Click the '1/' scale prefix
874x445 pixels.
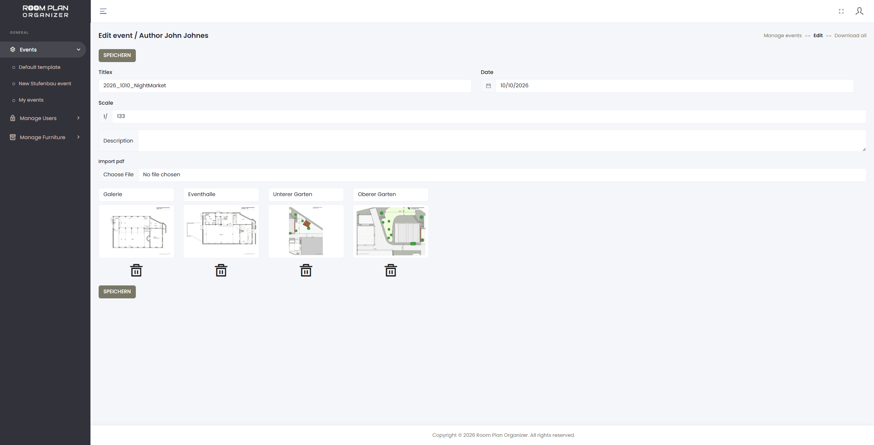click(105, 116)
